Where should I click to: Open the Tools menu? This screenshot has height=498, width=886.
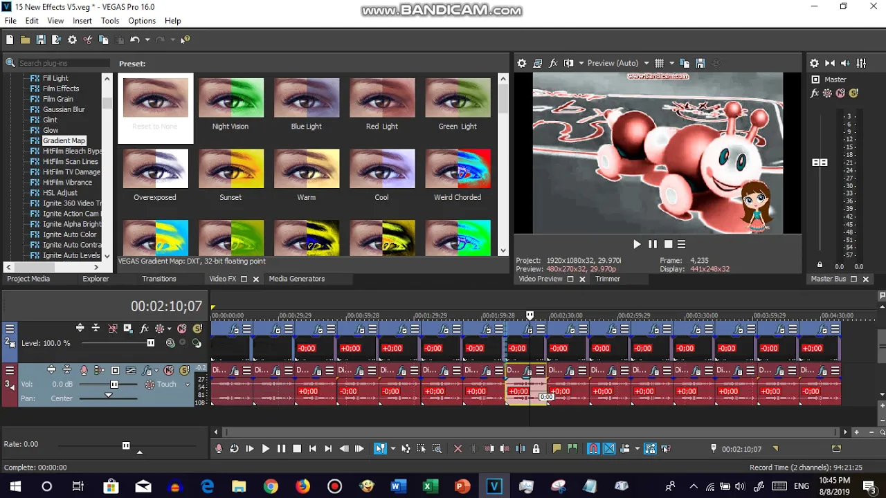tap(110, 21)
